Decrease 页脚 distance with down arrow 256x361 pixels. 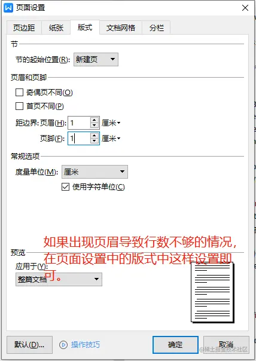(95, 141)
